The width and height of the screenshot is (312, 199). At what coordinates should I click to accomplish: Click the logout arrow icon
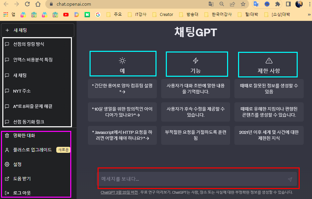coord(7,193)
